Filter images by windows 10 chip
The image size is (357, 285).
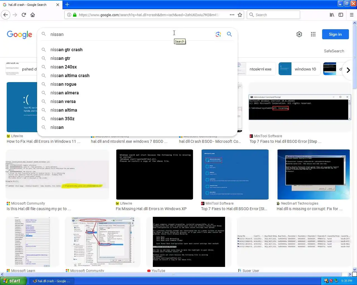point(299,69)
